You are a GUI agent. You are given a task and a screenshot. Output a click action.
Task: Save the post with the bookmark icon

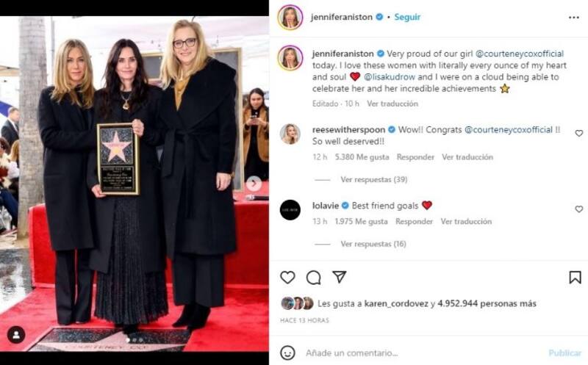575,278
